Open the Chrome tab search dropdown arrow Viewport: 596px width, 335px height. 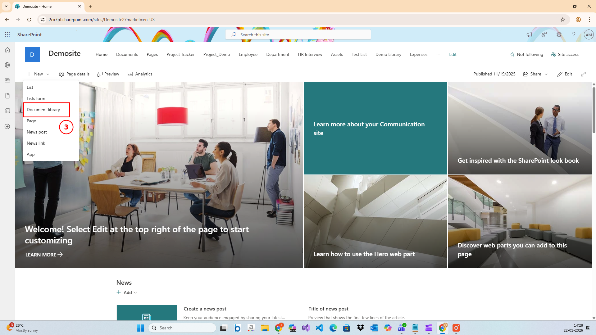coord(6,6)
